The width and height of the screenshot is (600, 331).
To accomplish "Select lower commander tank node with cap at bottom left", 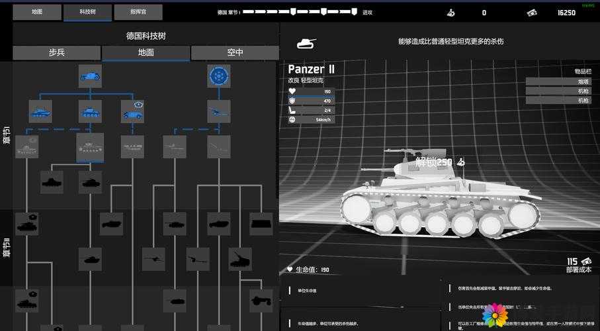I will tap(26, 301).
